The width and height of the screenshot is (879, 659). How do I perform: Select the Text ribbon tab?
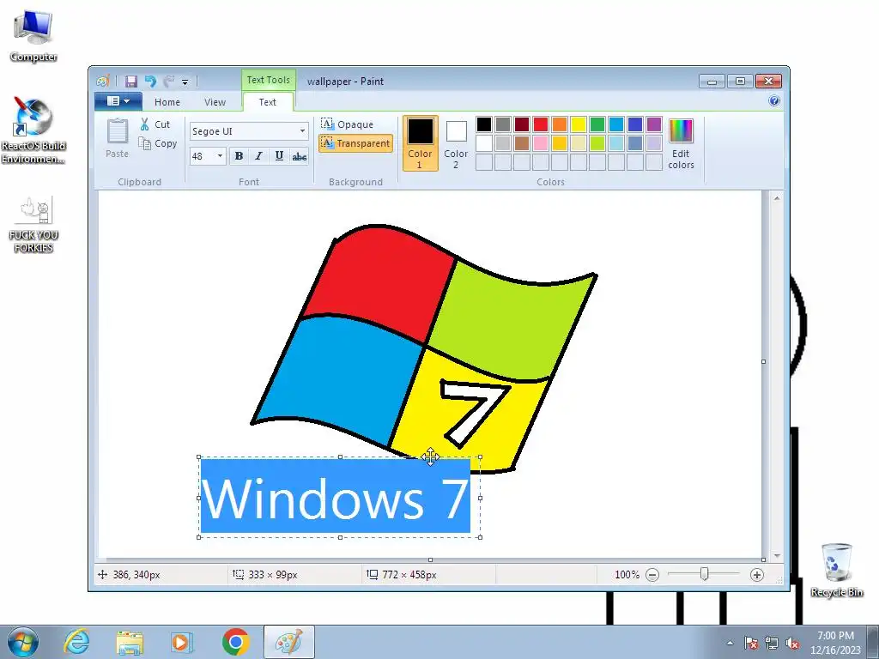point(268,102)
